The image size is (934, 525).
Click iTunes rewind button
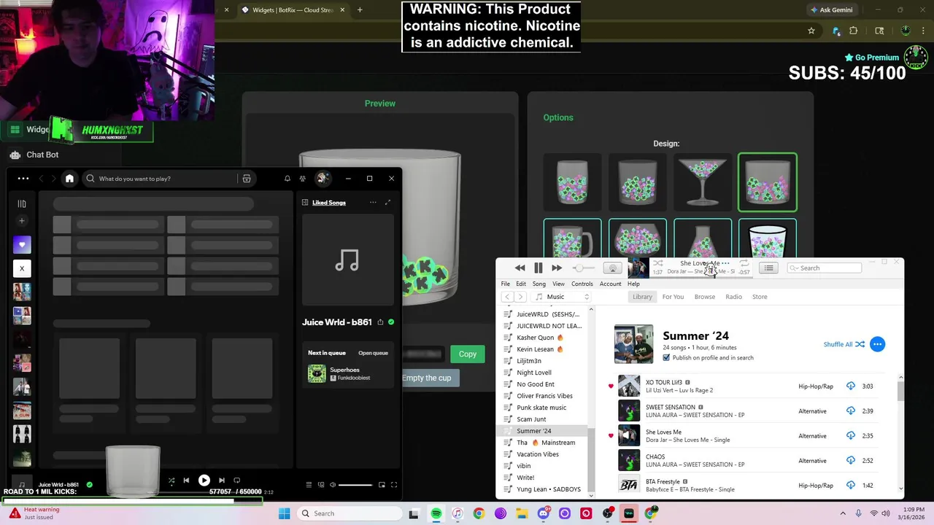(x=520, y=268)
